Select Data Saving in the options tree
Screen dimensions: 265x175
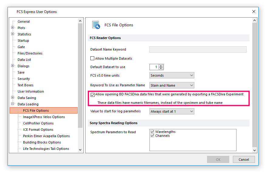27,98
